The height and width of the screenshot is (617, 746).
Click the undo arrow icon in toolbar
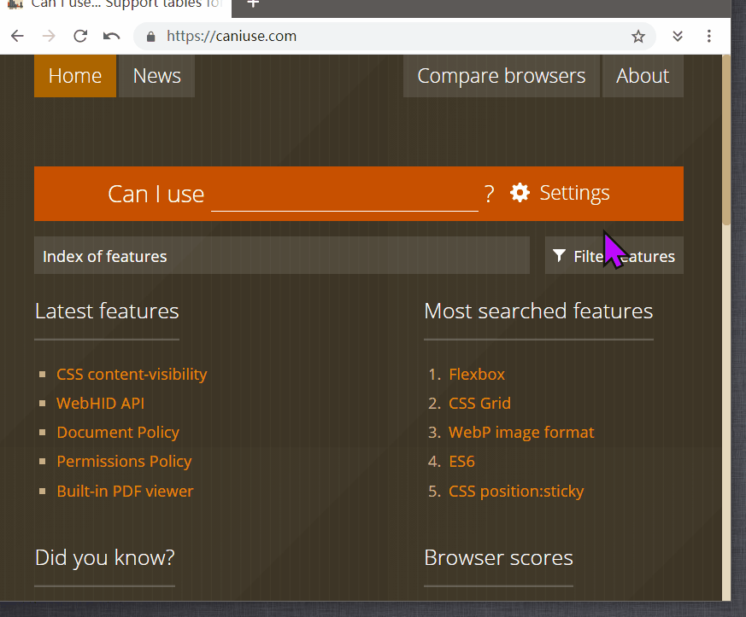point(111,36)
